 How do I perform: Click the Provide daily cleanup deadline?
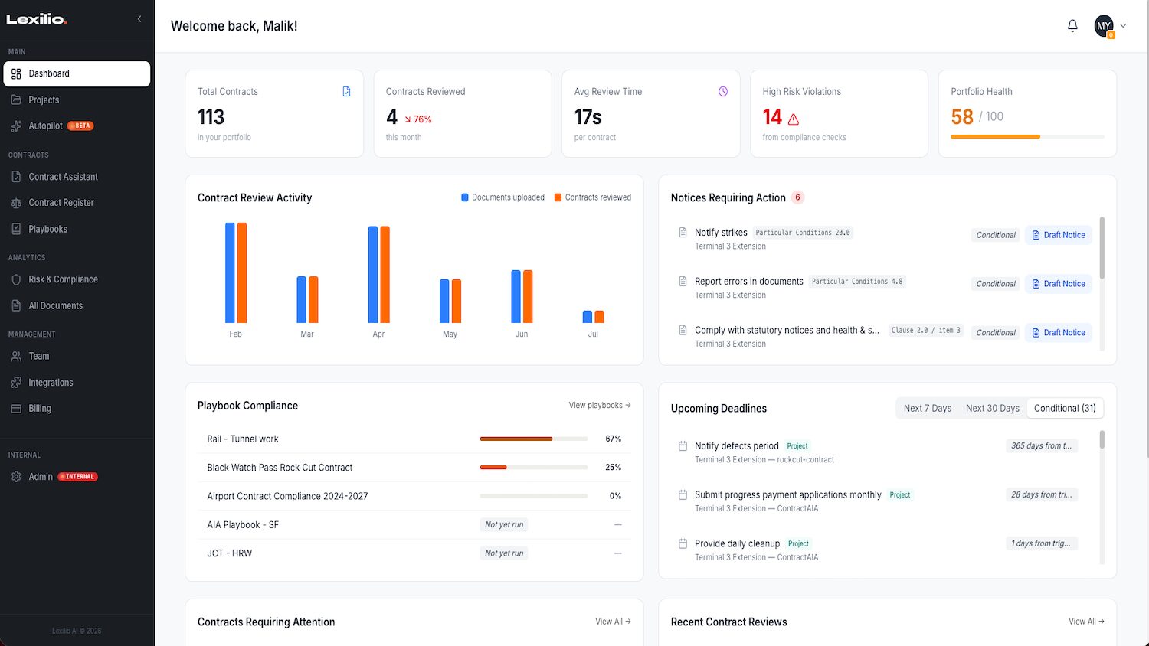737,544
